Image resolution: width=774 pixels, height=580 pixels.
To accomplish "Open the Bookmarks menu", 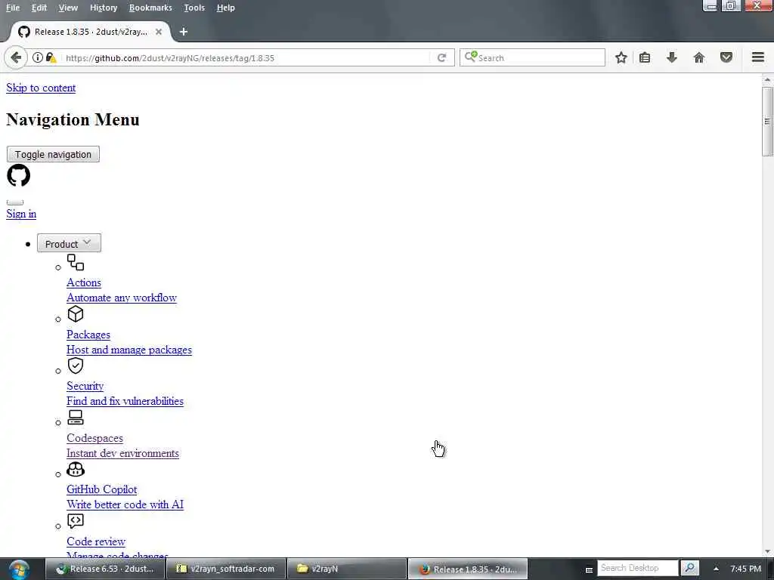I will pos(150,8).
